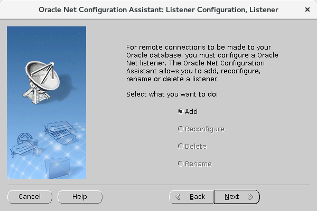Click the satellite dish graphic

tap(41, 83)
